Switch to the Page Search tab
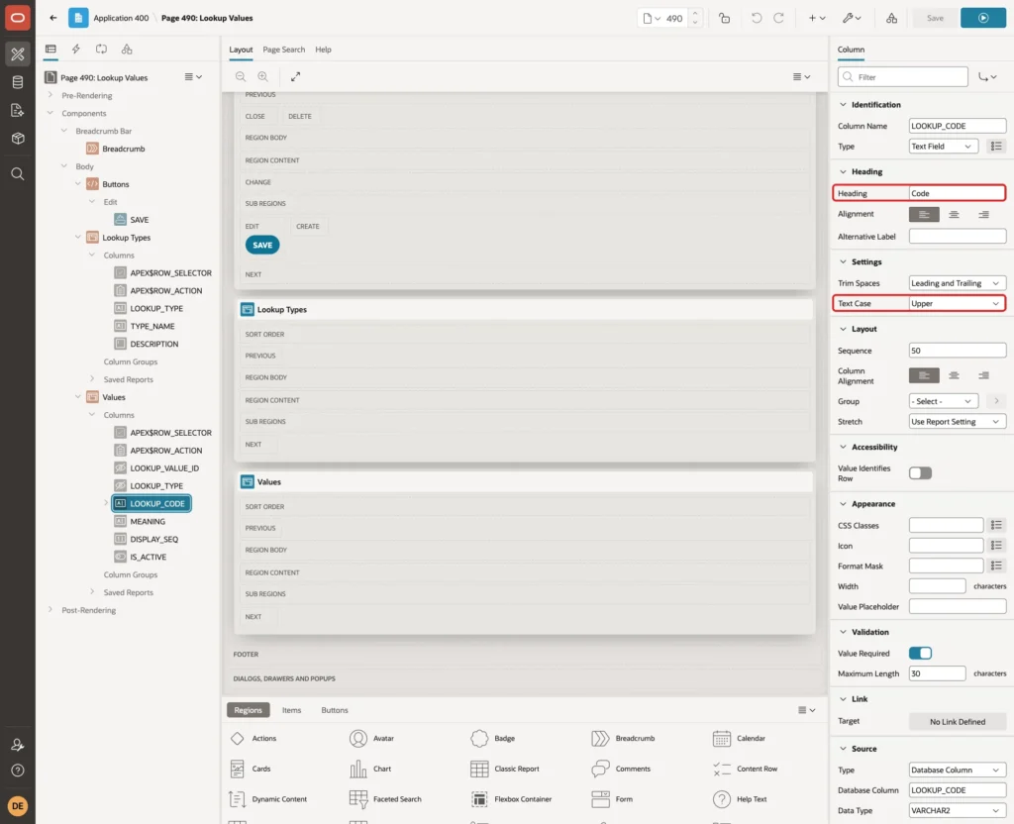The width and height of the screenshot is (1014, 824). pyautogui.click(x=283, y=50)
